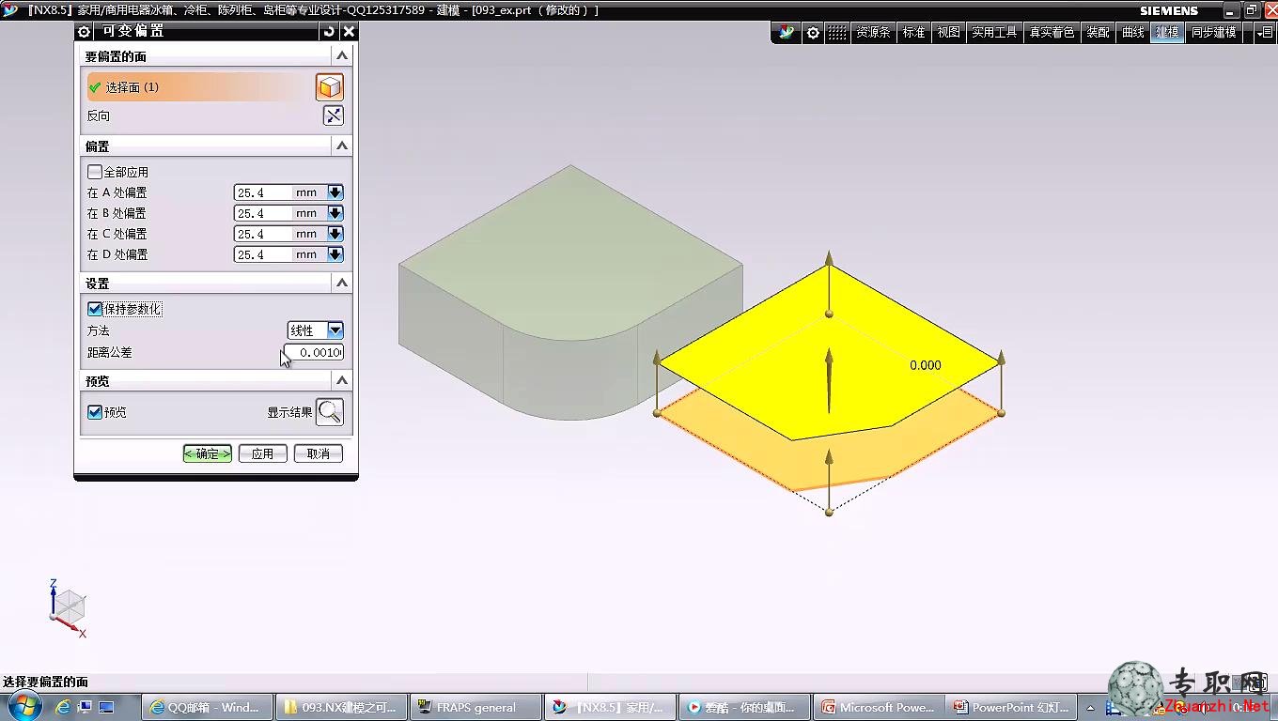
Task: Click the 在 A 处偏置 input field
Action: (263, 192)
